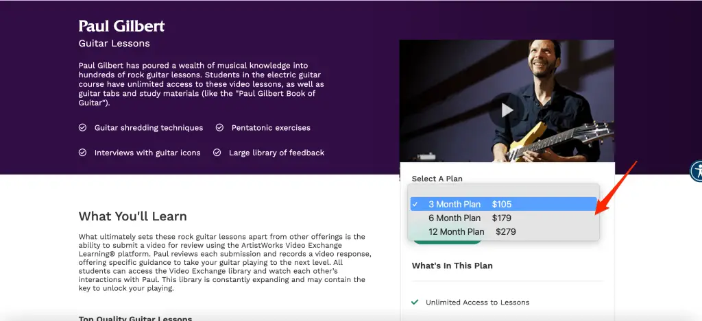Click the Interviews with guitar icons text
This screenshot has height=321, width=702.
click(147, 153)
